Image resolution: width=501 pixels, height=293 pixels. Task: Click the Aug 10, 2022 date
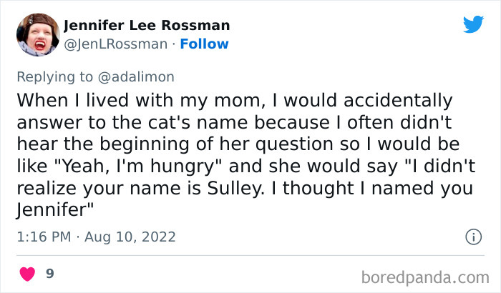click(x=132, y=237)
